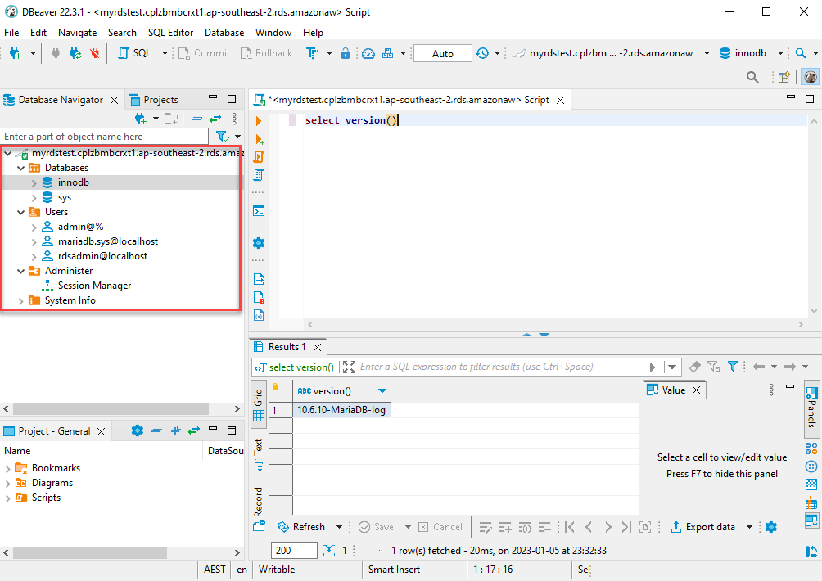Open the Database menu
The image size is (822, 581).
pos(224,33)
